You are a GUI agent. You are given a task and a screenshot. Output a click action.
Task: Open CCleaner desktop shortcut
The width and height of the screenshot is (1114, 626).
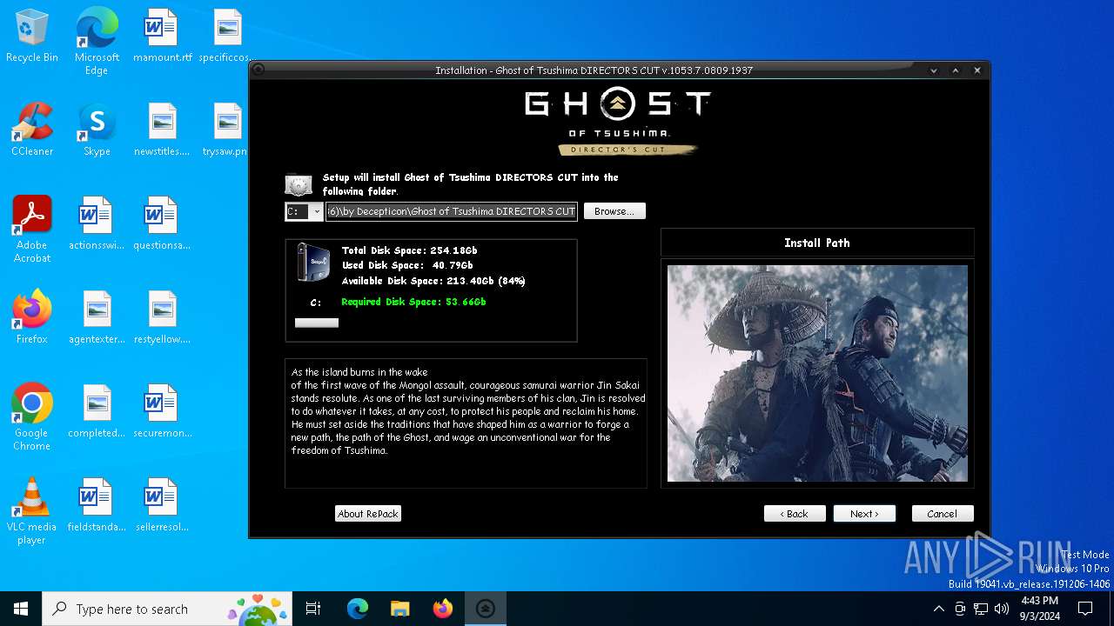tap(32, 130)
